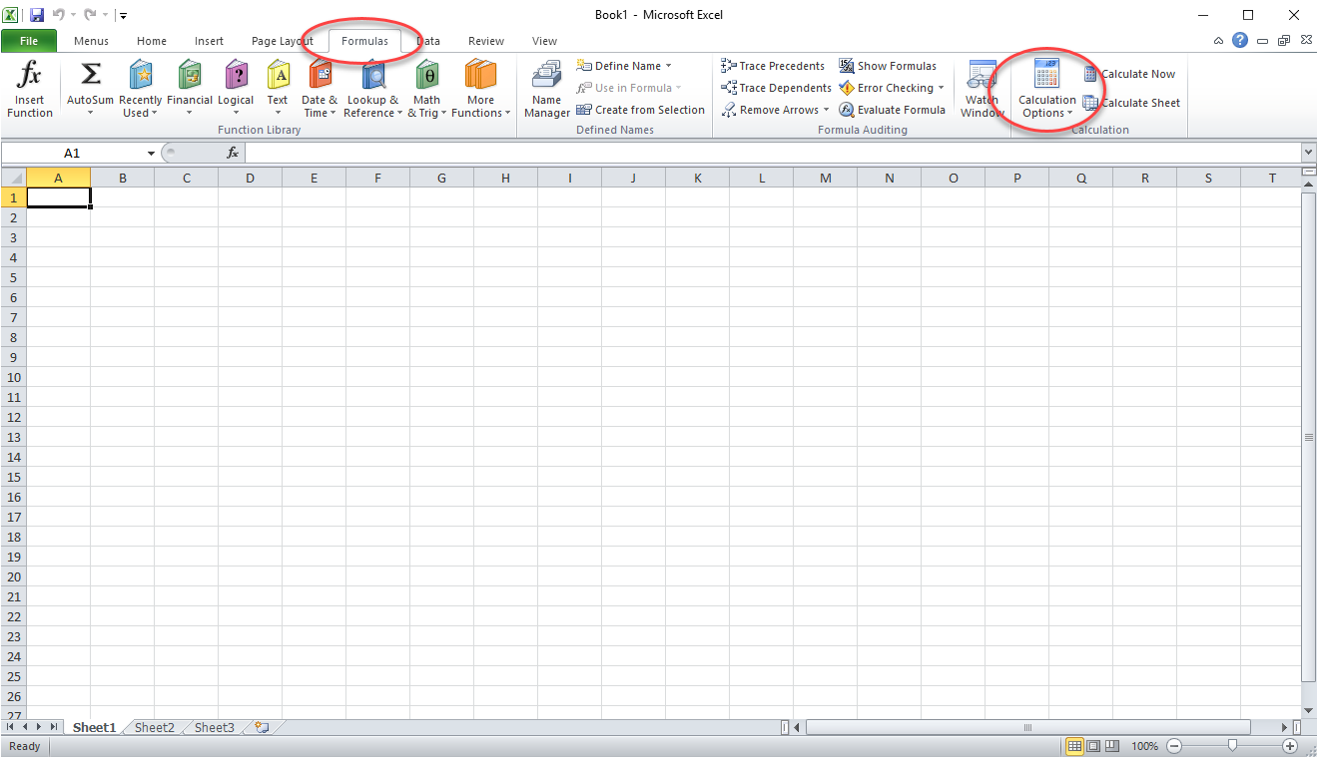1318x758 pixels.
Task: Click Show Formulas
Action: pos(887,66)
